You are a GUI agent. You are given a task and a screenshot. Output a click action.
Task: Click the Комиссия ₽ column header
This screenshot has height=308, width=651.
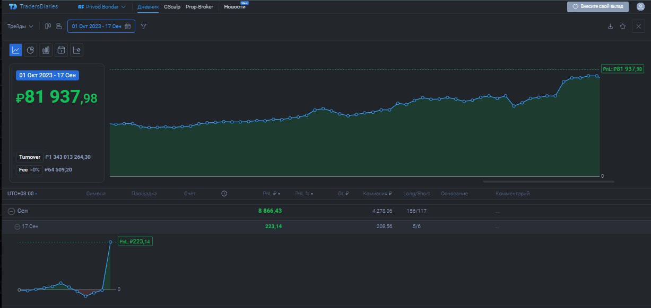[x=378, y=194]
